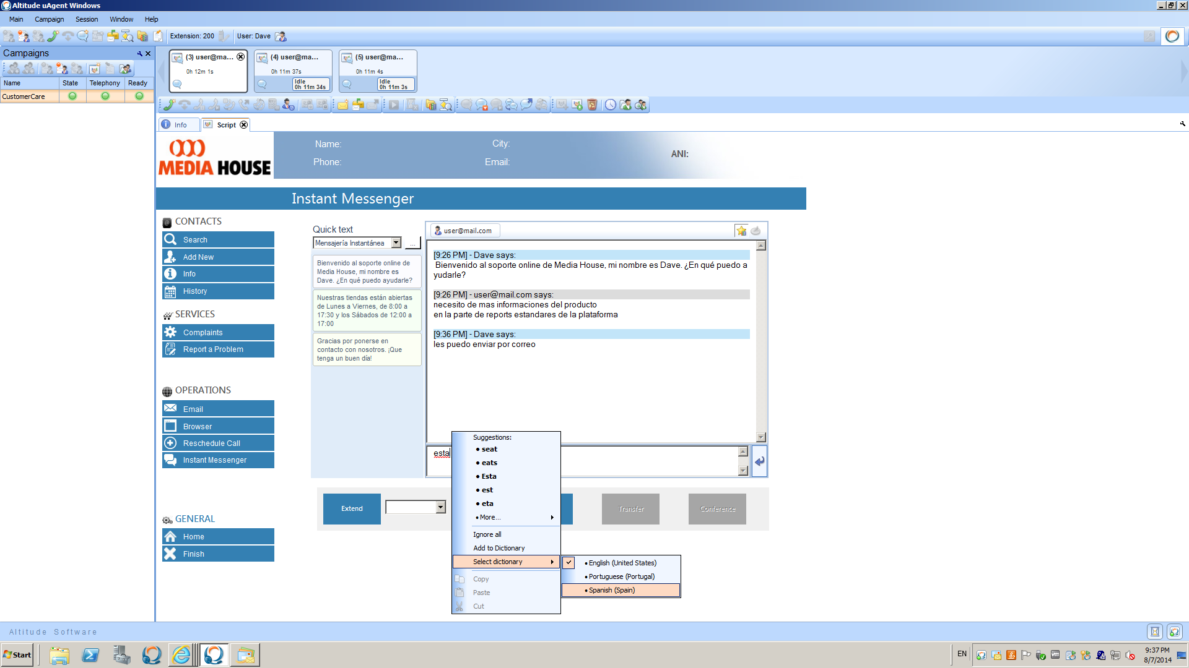Expand the Quick text dropdown
The image size is (1189, 668).
396,242
